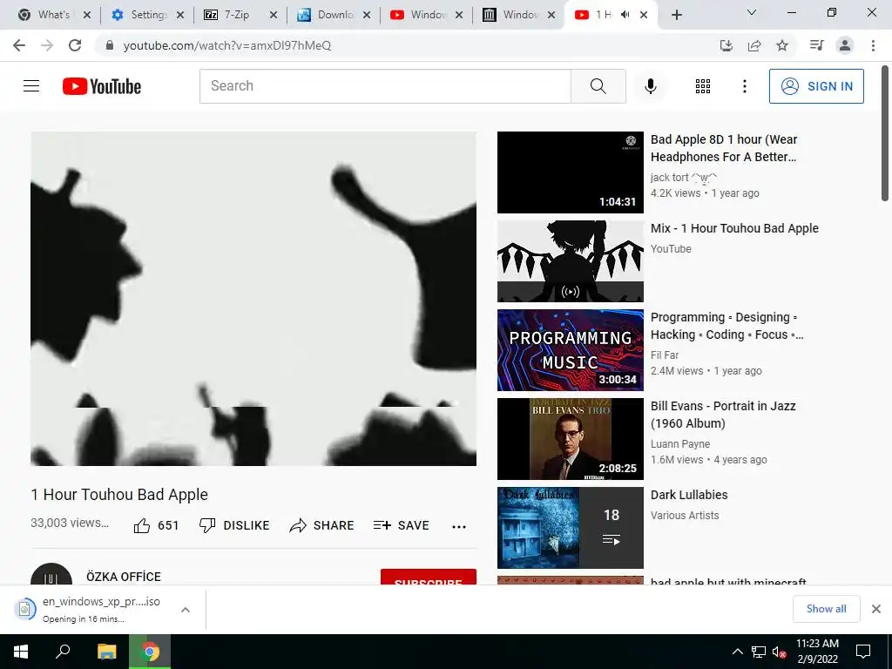
Task: Bookmark this page with the star
Action: tap(782, 45)
